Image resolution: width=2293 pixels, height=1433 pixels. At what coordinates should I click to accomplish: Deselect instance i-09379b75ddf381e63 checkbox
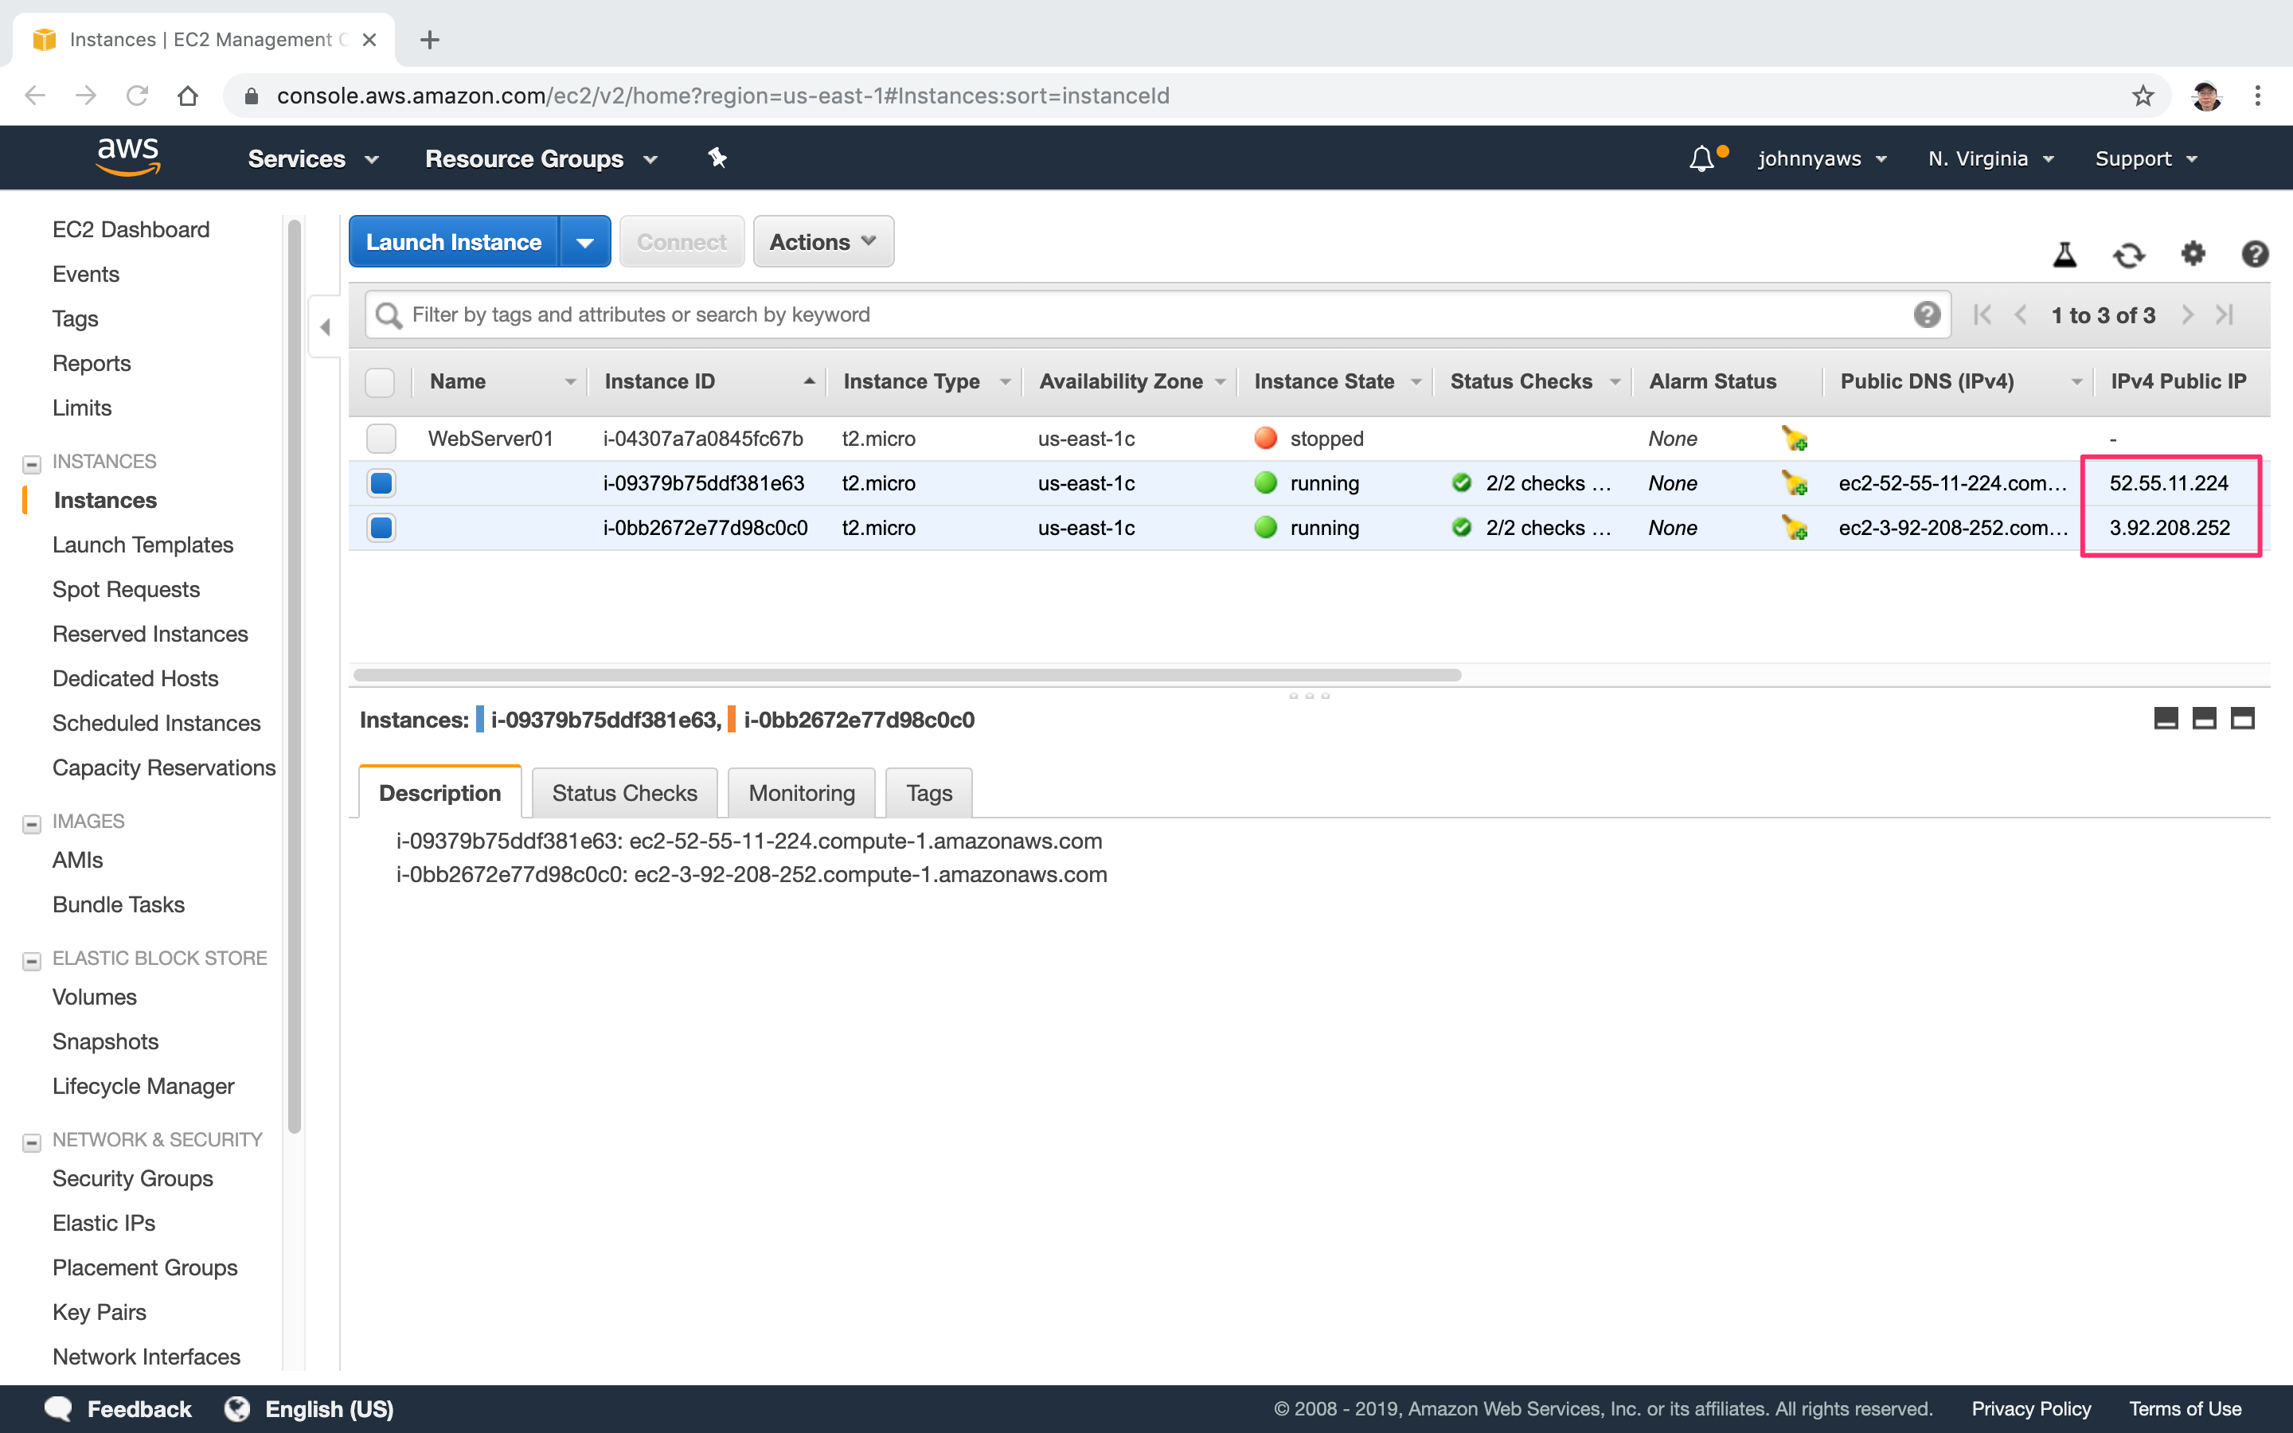click(x=381, y=483)
